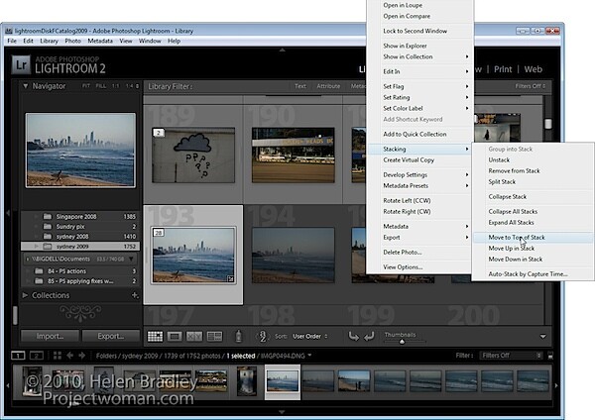595x420 pixels.
Task: Choose Rotate Left (CCW)
Action: (419, 200)
